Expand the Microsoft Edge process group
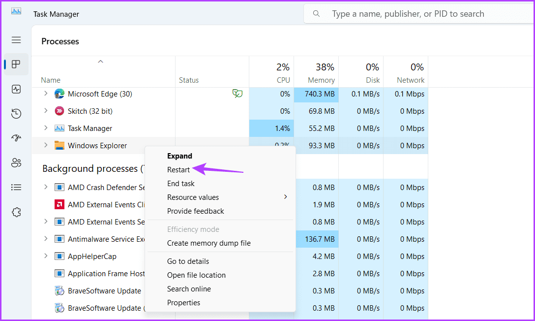The image size is (535, 321). (46, 93)
